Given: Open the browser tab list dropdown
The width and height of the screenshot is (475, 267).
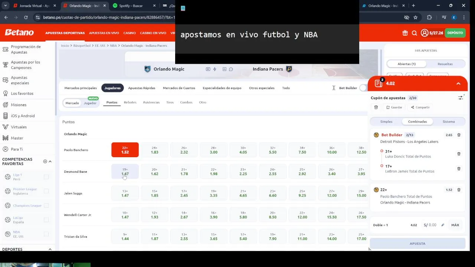Looking at the screenshot, I should (5, 6).
